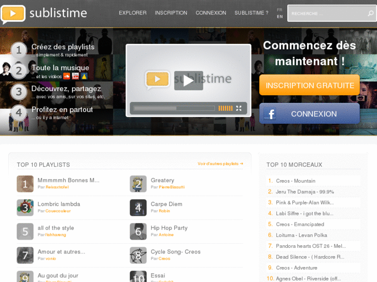Play track Dead Silence - ( Hardcore R...

310,257
